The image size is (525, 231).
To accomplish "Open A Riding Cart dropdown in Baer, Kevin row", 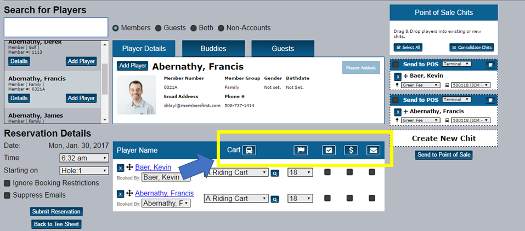I will (236, 172).
